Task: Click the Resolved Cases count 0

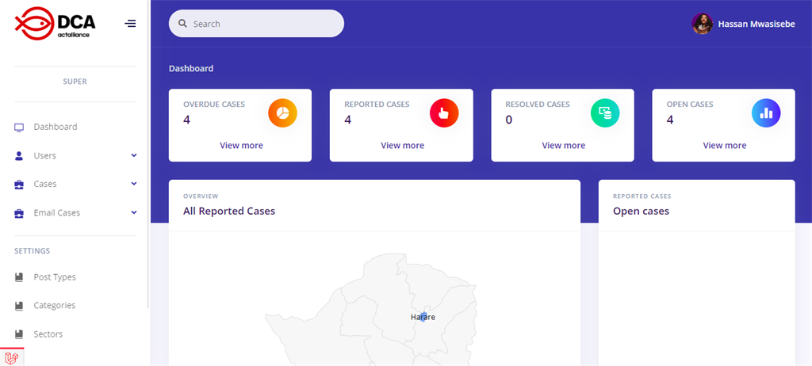Action: coord(508,120)
